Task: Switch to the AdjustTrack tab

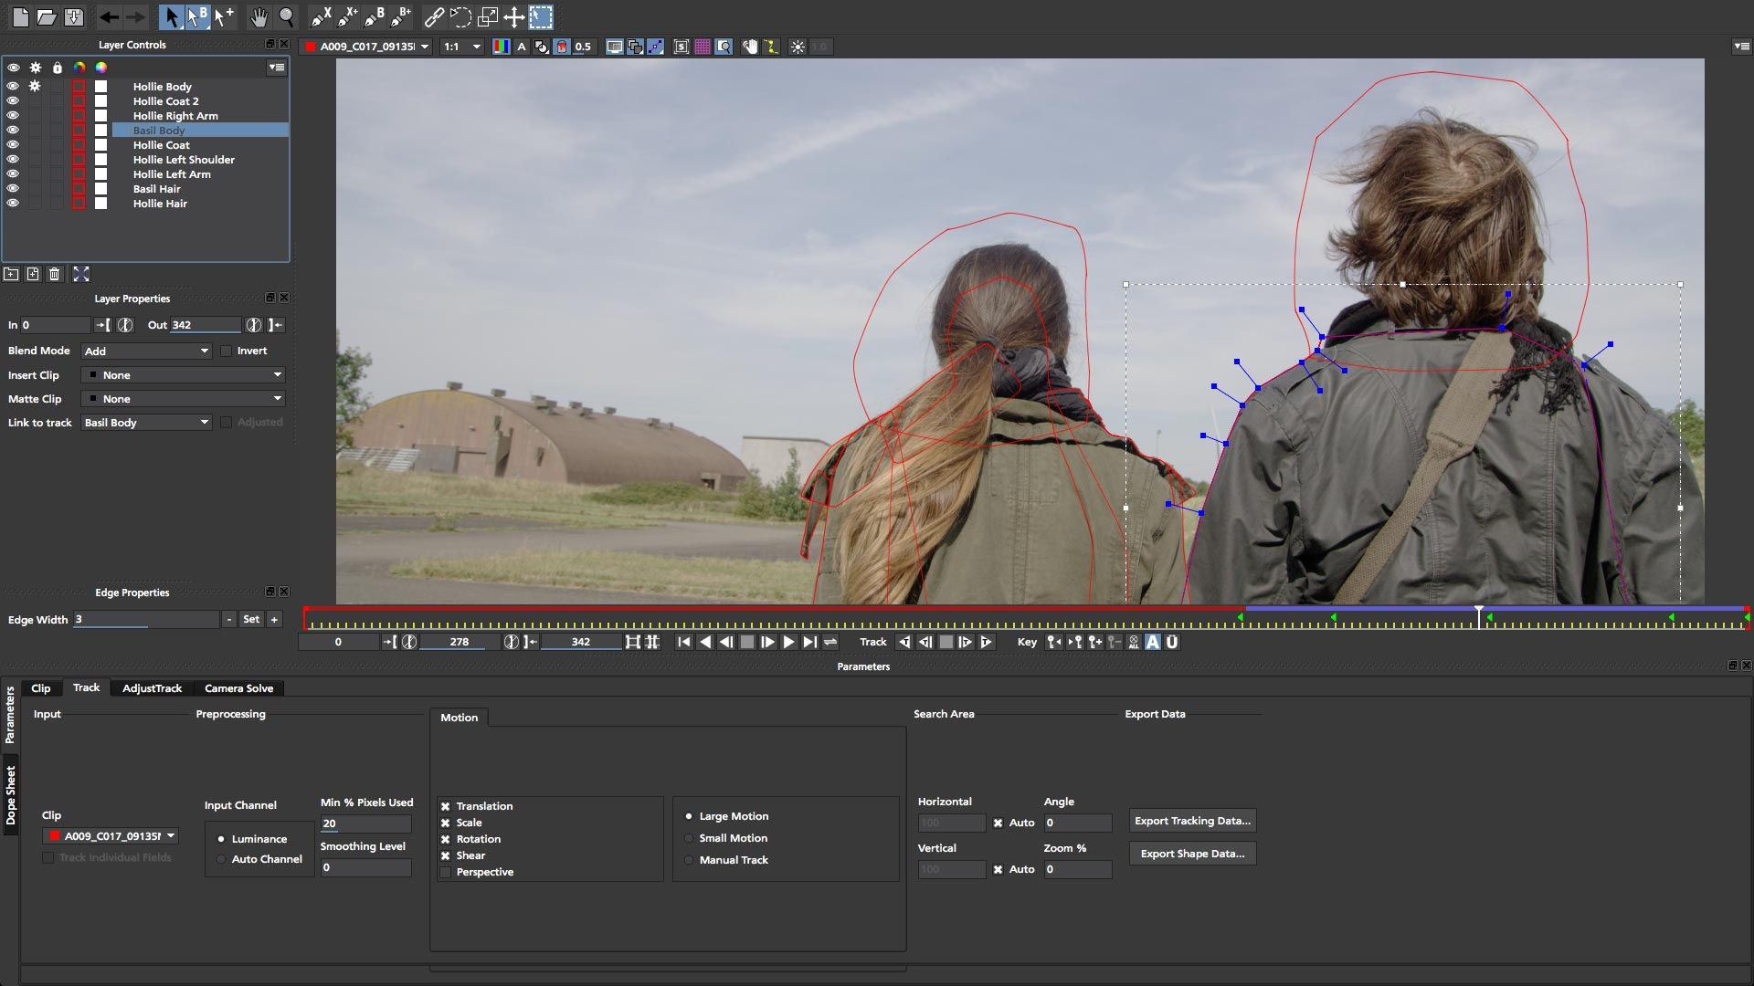Action: coord(151,687)
